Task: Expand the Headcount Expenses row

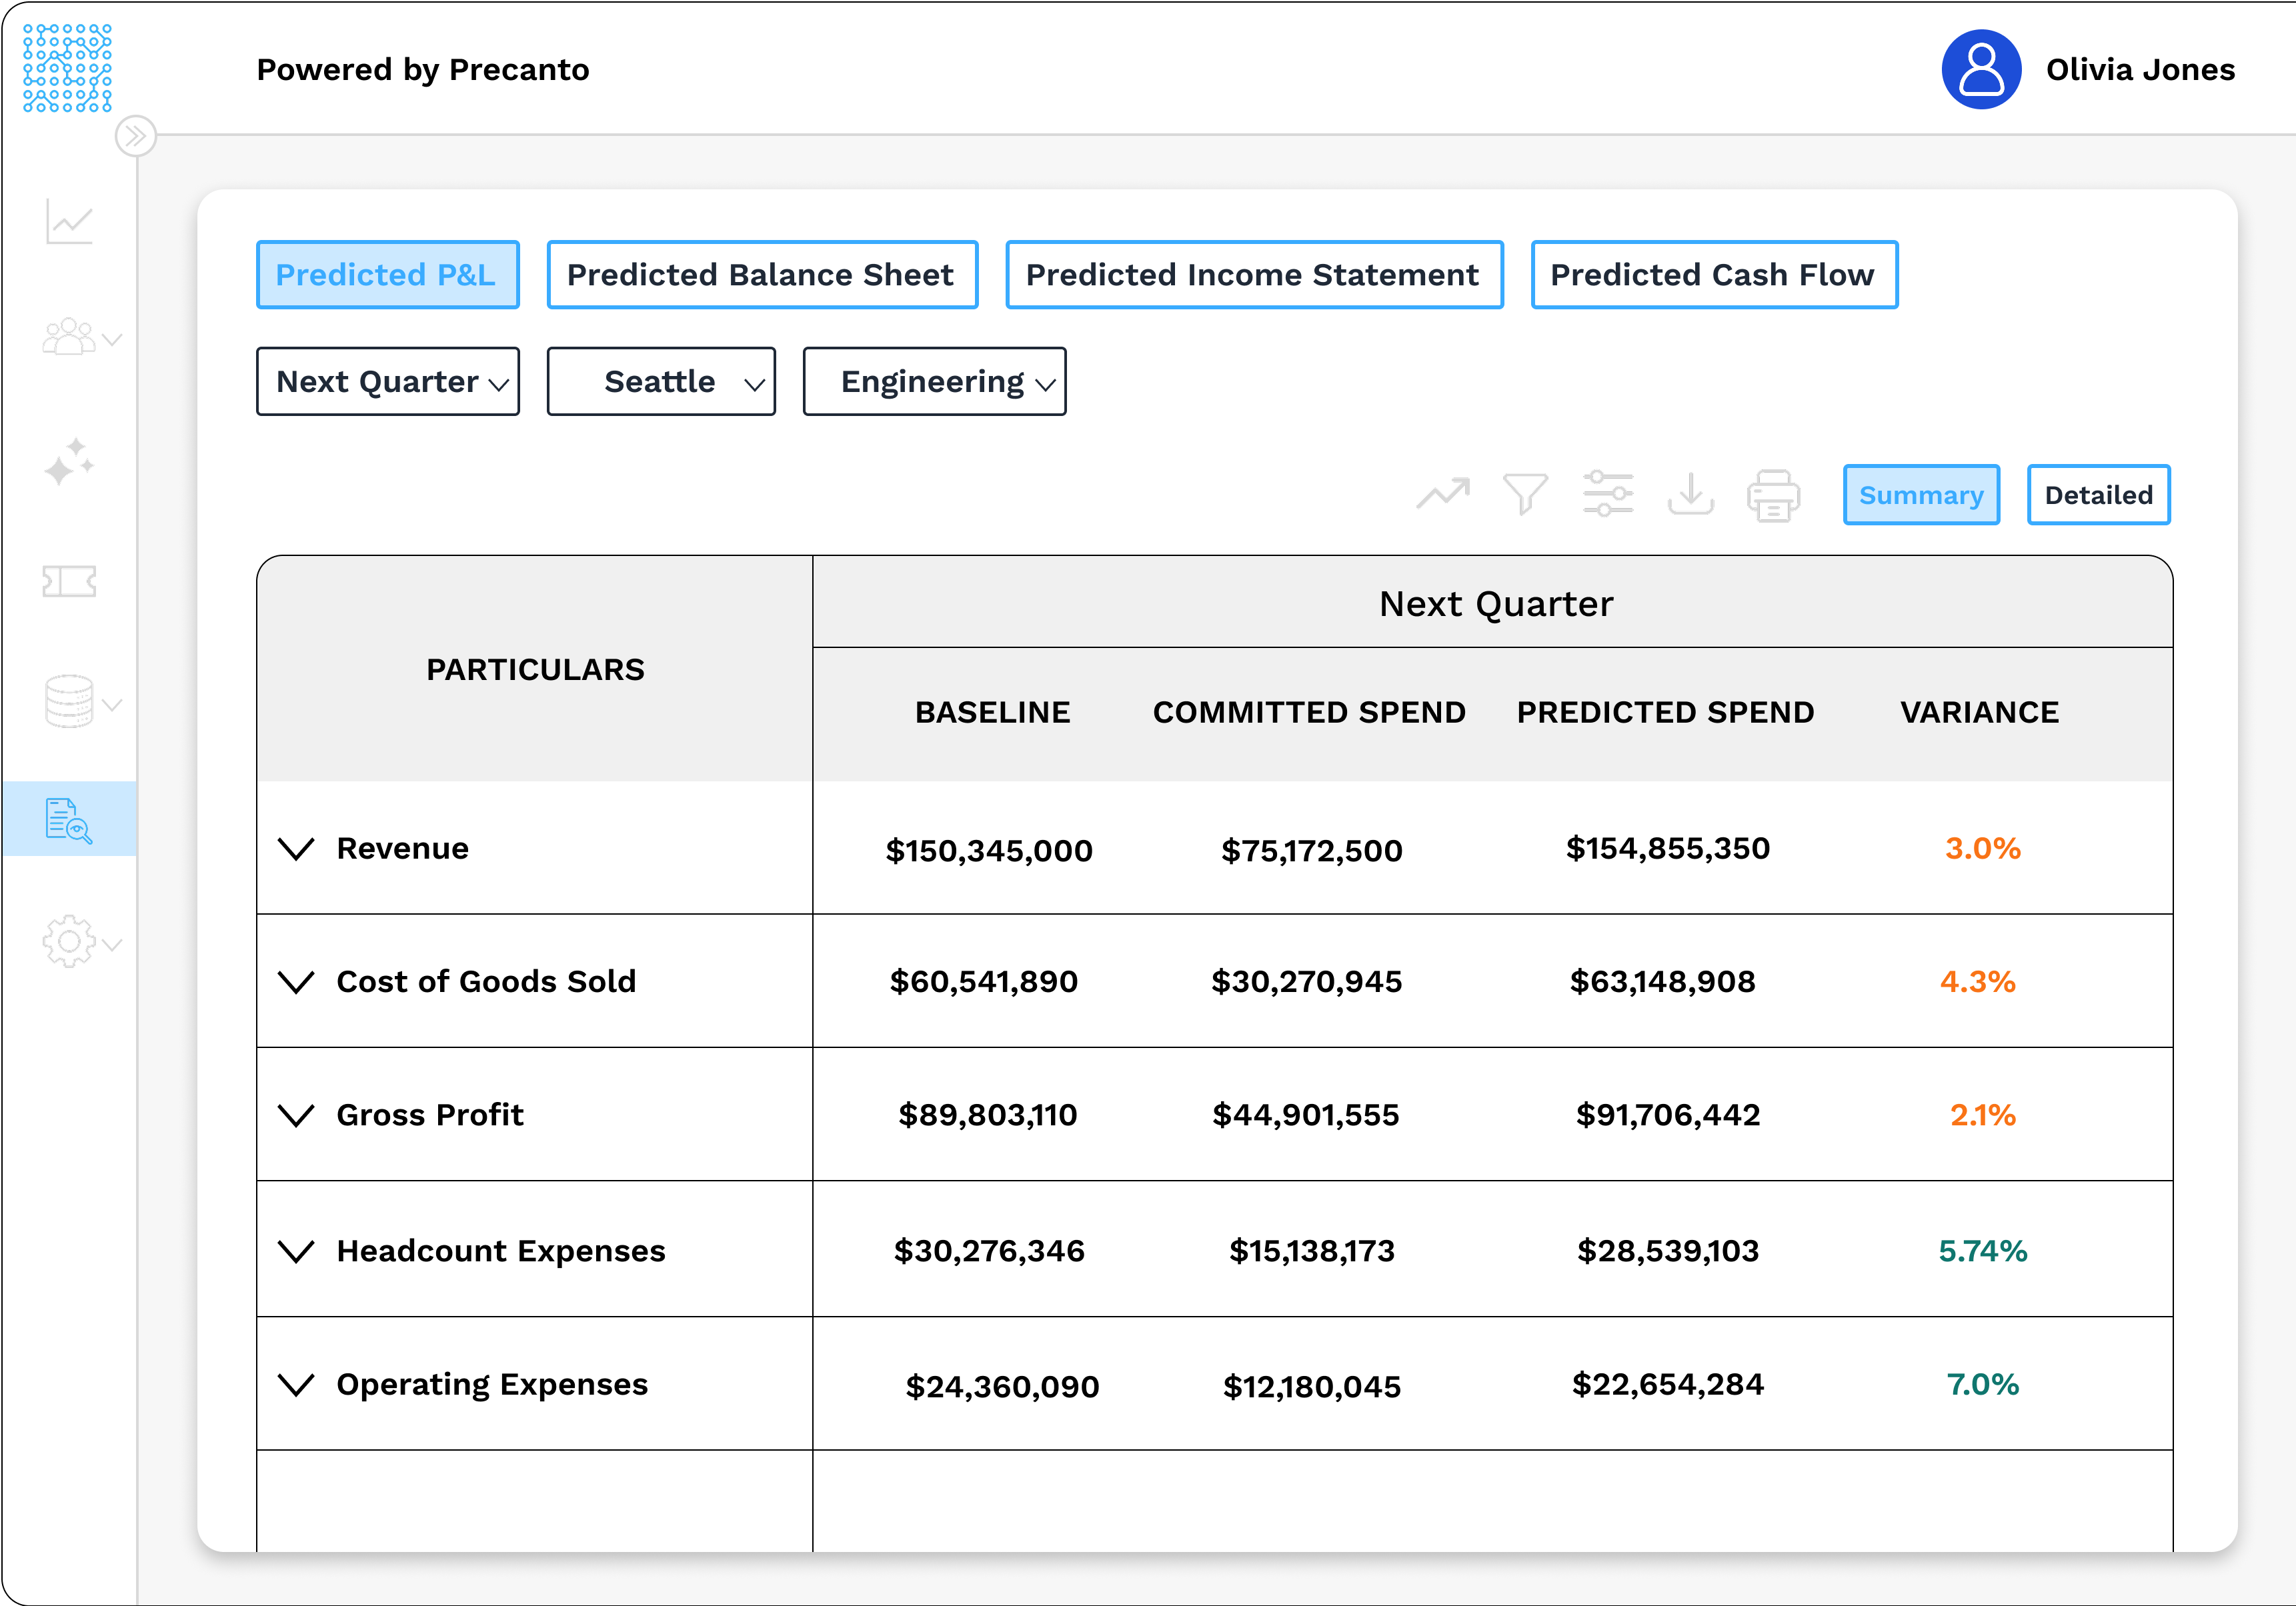Action: tap(296, 1251)
